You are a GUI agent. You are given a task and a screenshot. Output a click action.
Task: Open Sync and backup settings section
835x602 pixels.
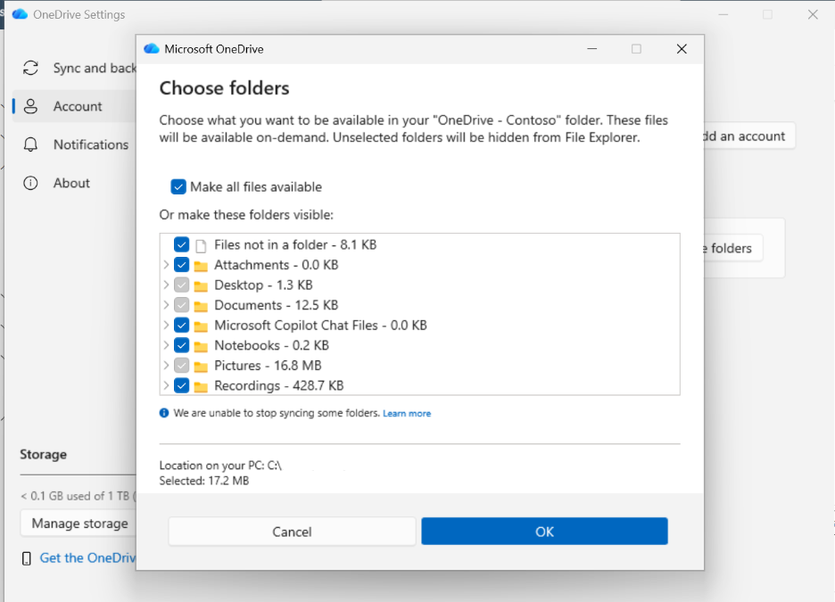(74, 68)
